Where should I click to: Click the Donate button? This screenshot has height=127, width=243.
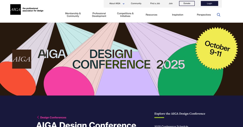pyautogui.click(x=187, y=4)
